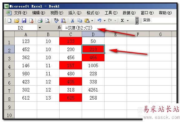Screen dimensions: 180x122
Task: Click the Print Preview icon
Action: coord(47,21)
